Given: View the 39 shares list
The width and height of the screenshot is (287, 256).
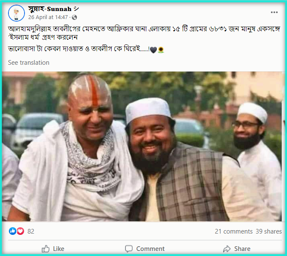Looking at the screenshot, I should click(x=268, y=231).
